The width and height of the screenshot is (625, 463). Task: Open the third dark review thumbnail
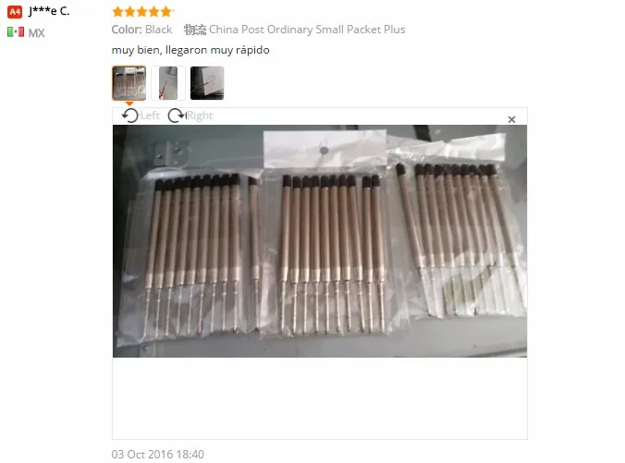pos(207,83)
